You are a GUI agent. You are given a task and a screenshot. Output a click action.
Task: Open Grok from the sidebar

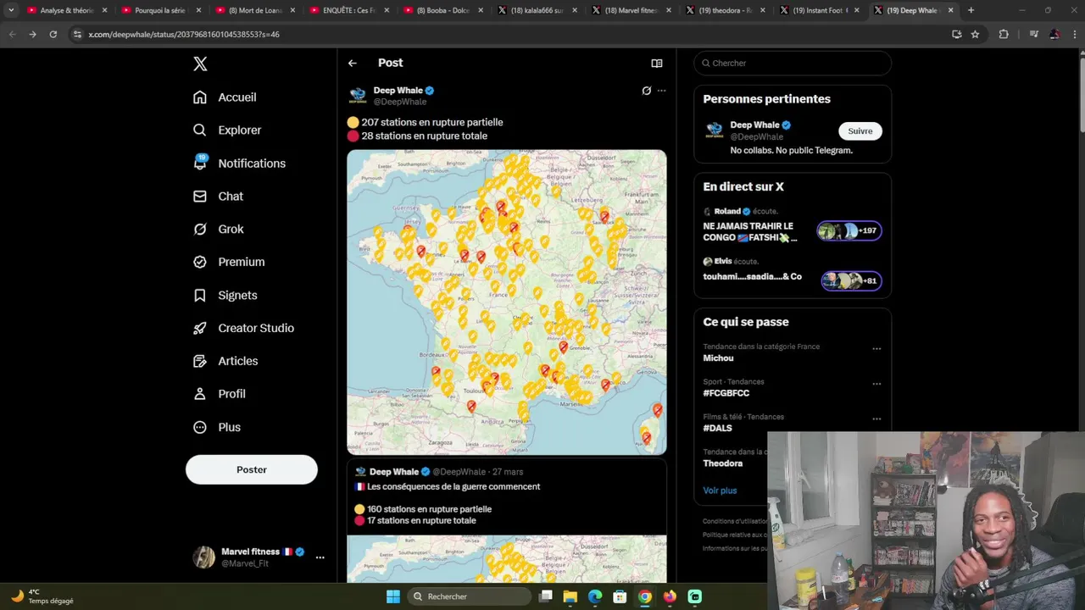coord(218,230)
